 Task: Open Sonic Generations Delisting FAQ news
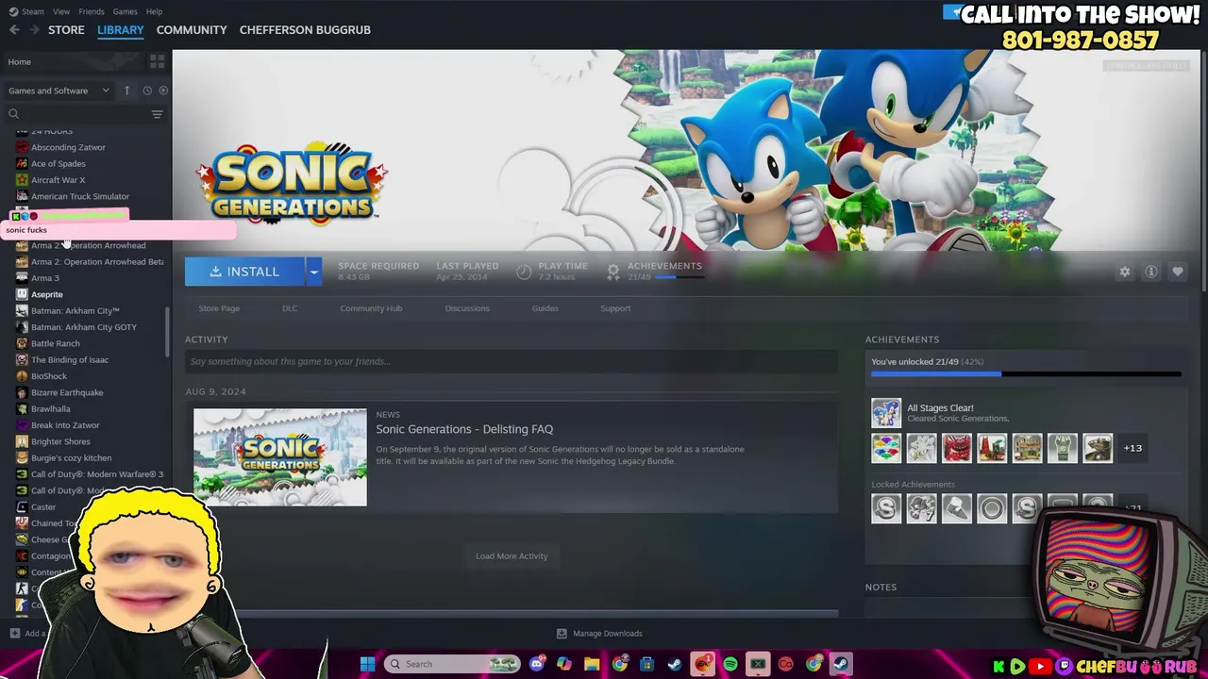click(464, 429)
